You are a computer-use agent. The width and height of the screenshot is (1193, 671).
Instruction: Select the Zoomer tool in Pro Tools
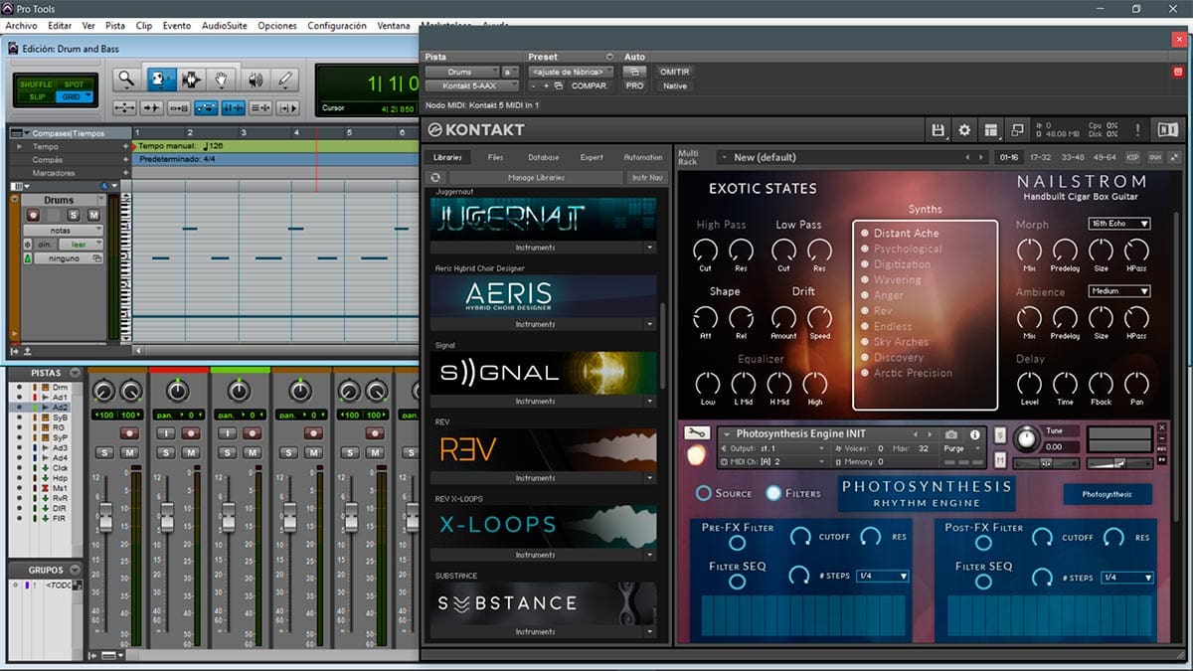[125, 80]
